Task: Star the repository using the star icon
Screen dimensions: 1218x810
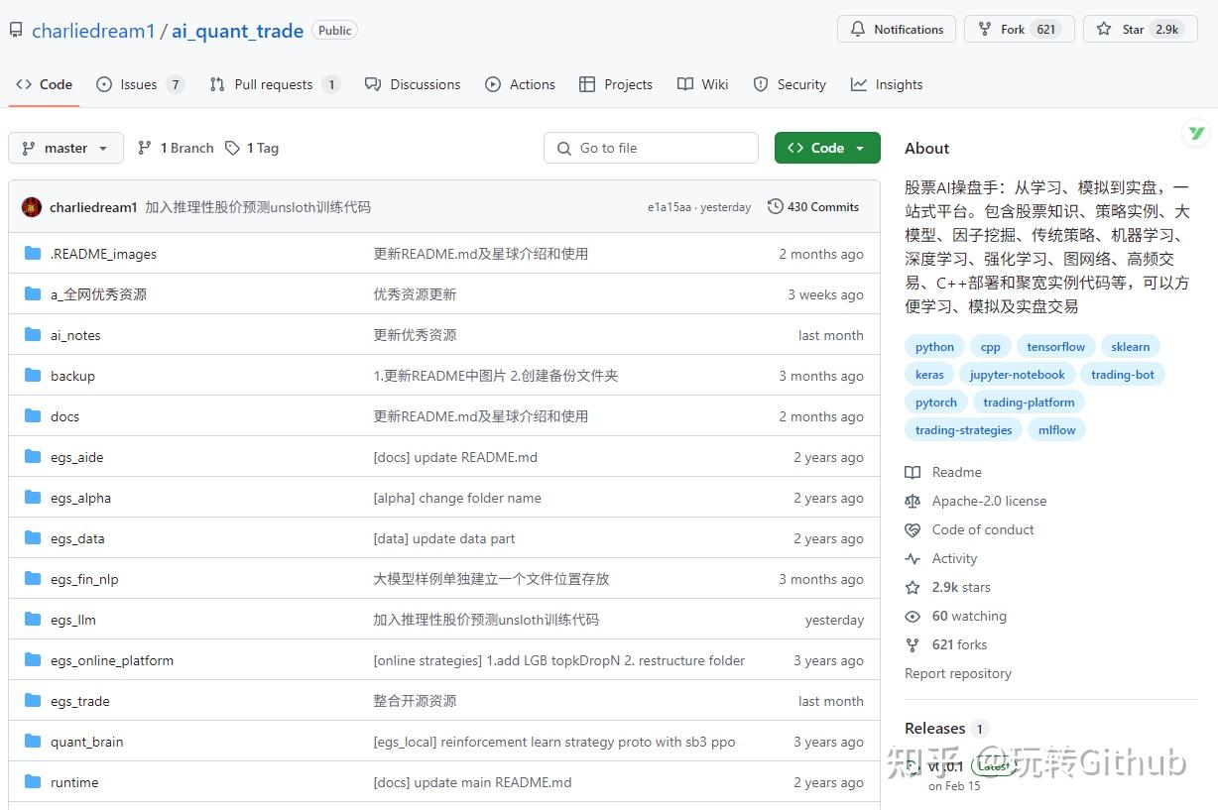Action: (x=1103, y=29)
